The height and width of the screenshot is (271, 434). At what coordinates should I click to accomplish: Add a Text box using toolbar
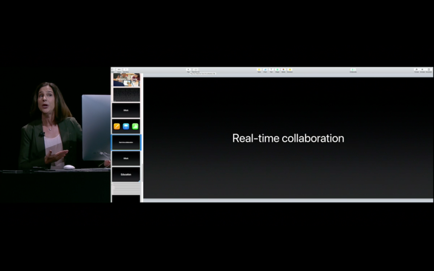(271, 70)
